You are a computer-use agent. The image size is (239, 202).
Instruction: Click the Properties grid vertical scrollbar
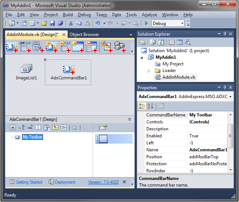tap(231, 136)
